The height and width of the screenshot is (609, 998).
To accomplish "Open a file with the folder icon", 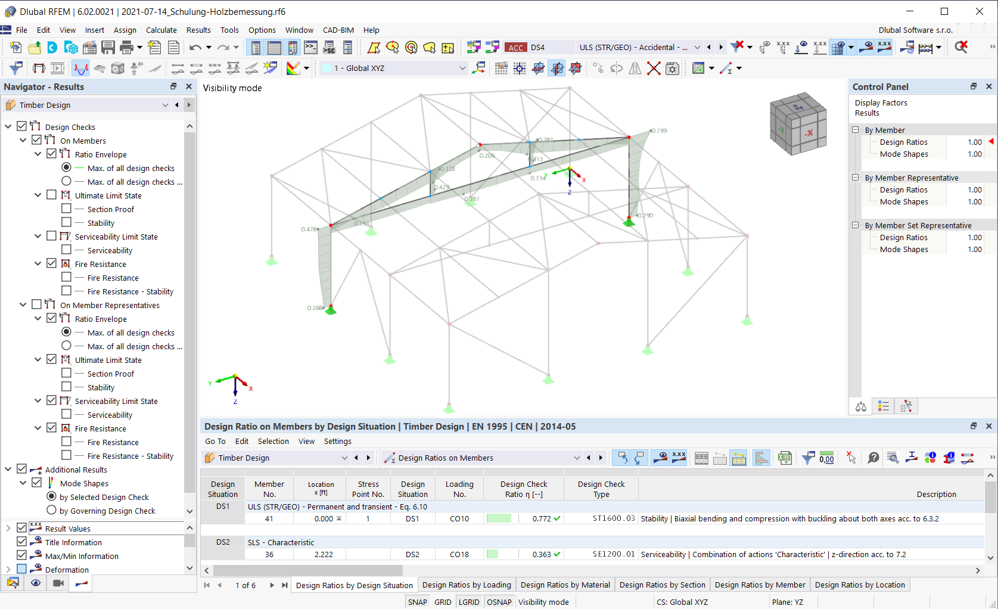I will pos(35,48).
